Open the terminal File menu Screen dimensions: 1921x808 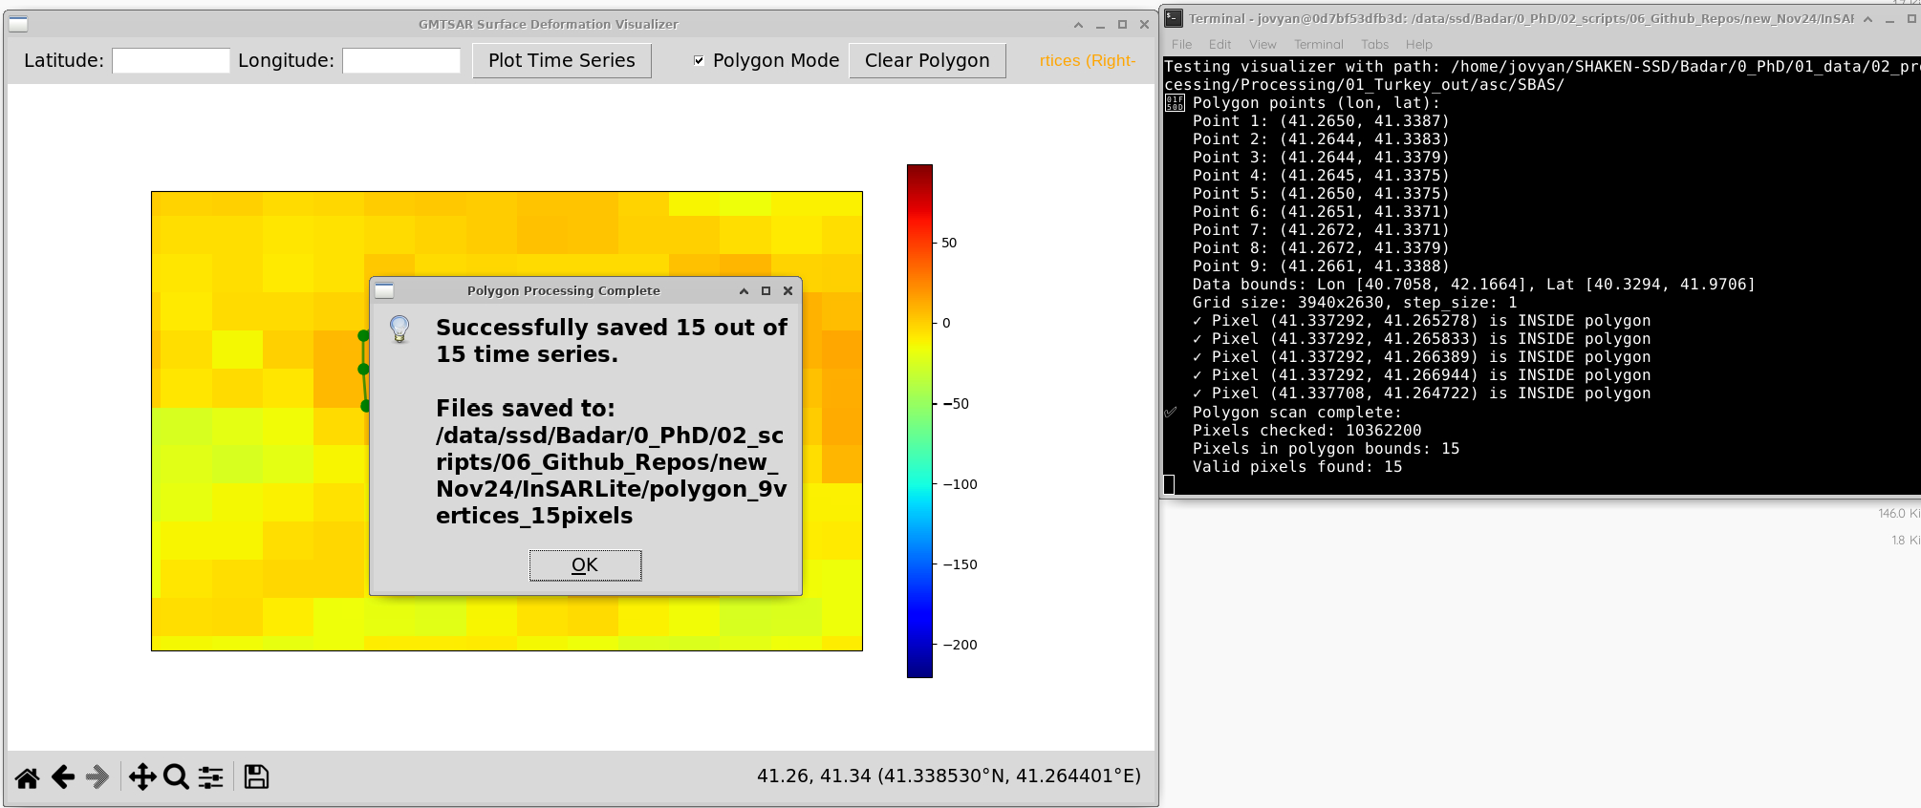[x=1181, y=44]
